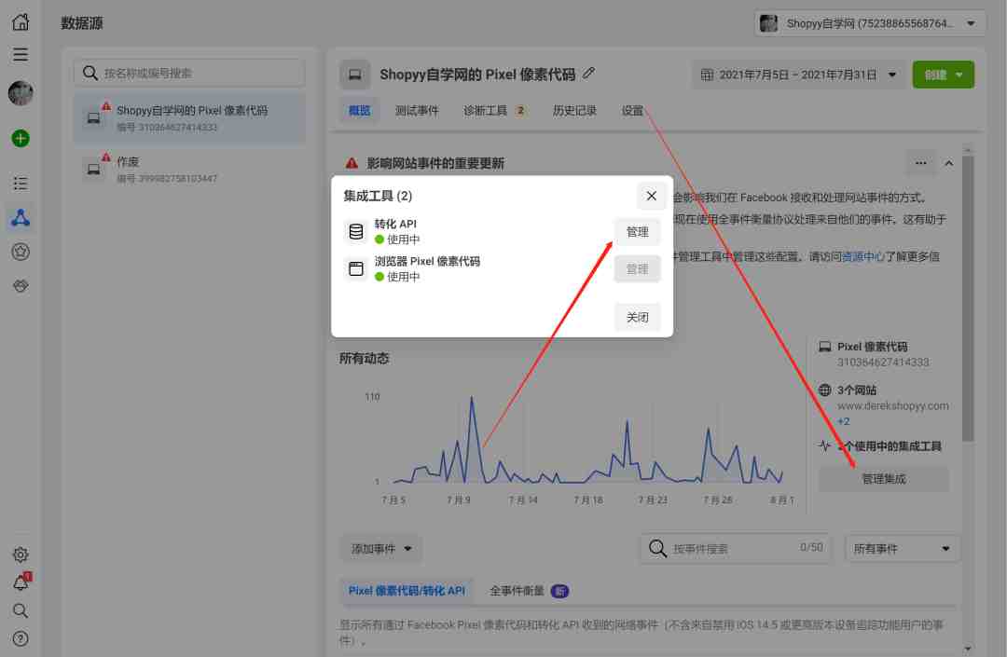The image size is (1007, 657).
Task: Click the scroll down arrow at bottom right
Action: 967,649
